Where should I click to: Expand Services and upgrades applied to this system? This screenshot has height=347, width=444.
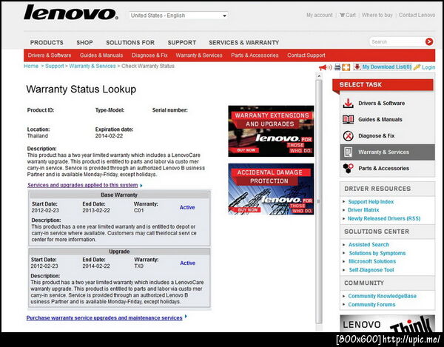(84, 185)
